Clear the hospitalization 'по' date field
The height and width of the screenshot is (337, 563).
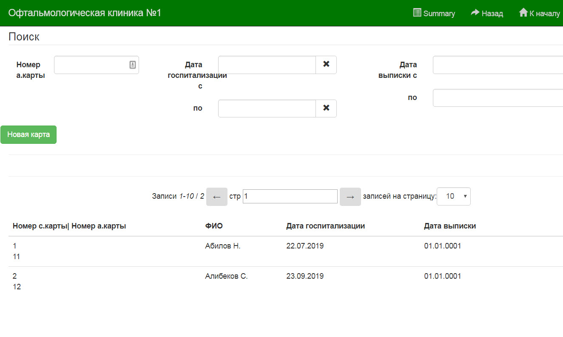click(x=326, y=108)
